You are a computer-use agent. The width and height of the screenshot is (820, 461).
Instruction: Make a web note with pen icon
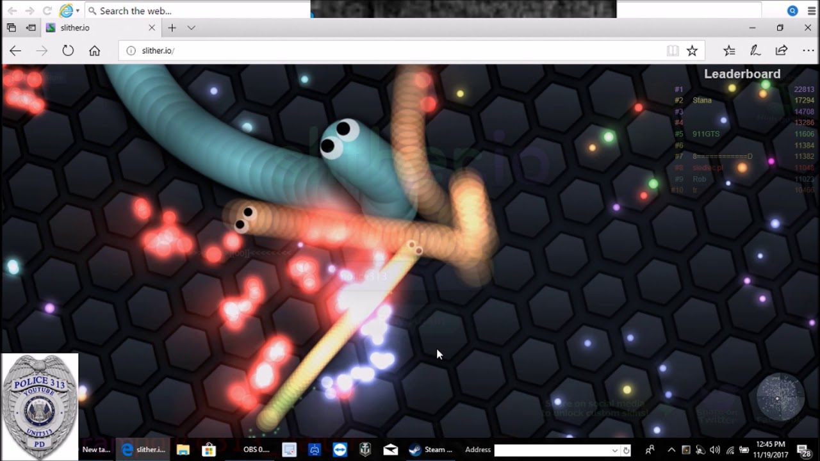tap(755, 51)
